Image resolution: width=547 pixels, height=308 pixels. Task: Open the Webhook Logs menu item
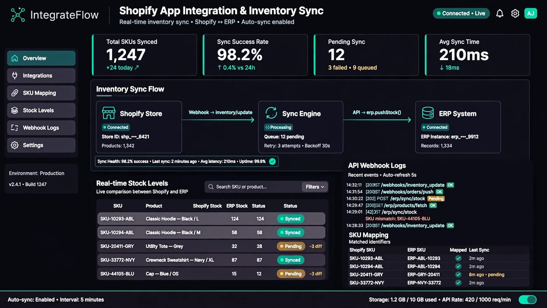(x=41, y=128)
